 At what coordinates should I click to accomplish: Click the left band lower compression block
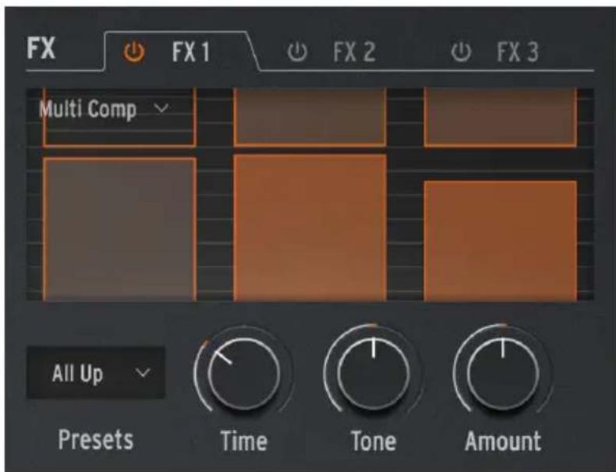119,230
